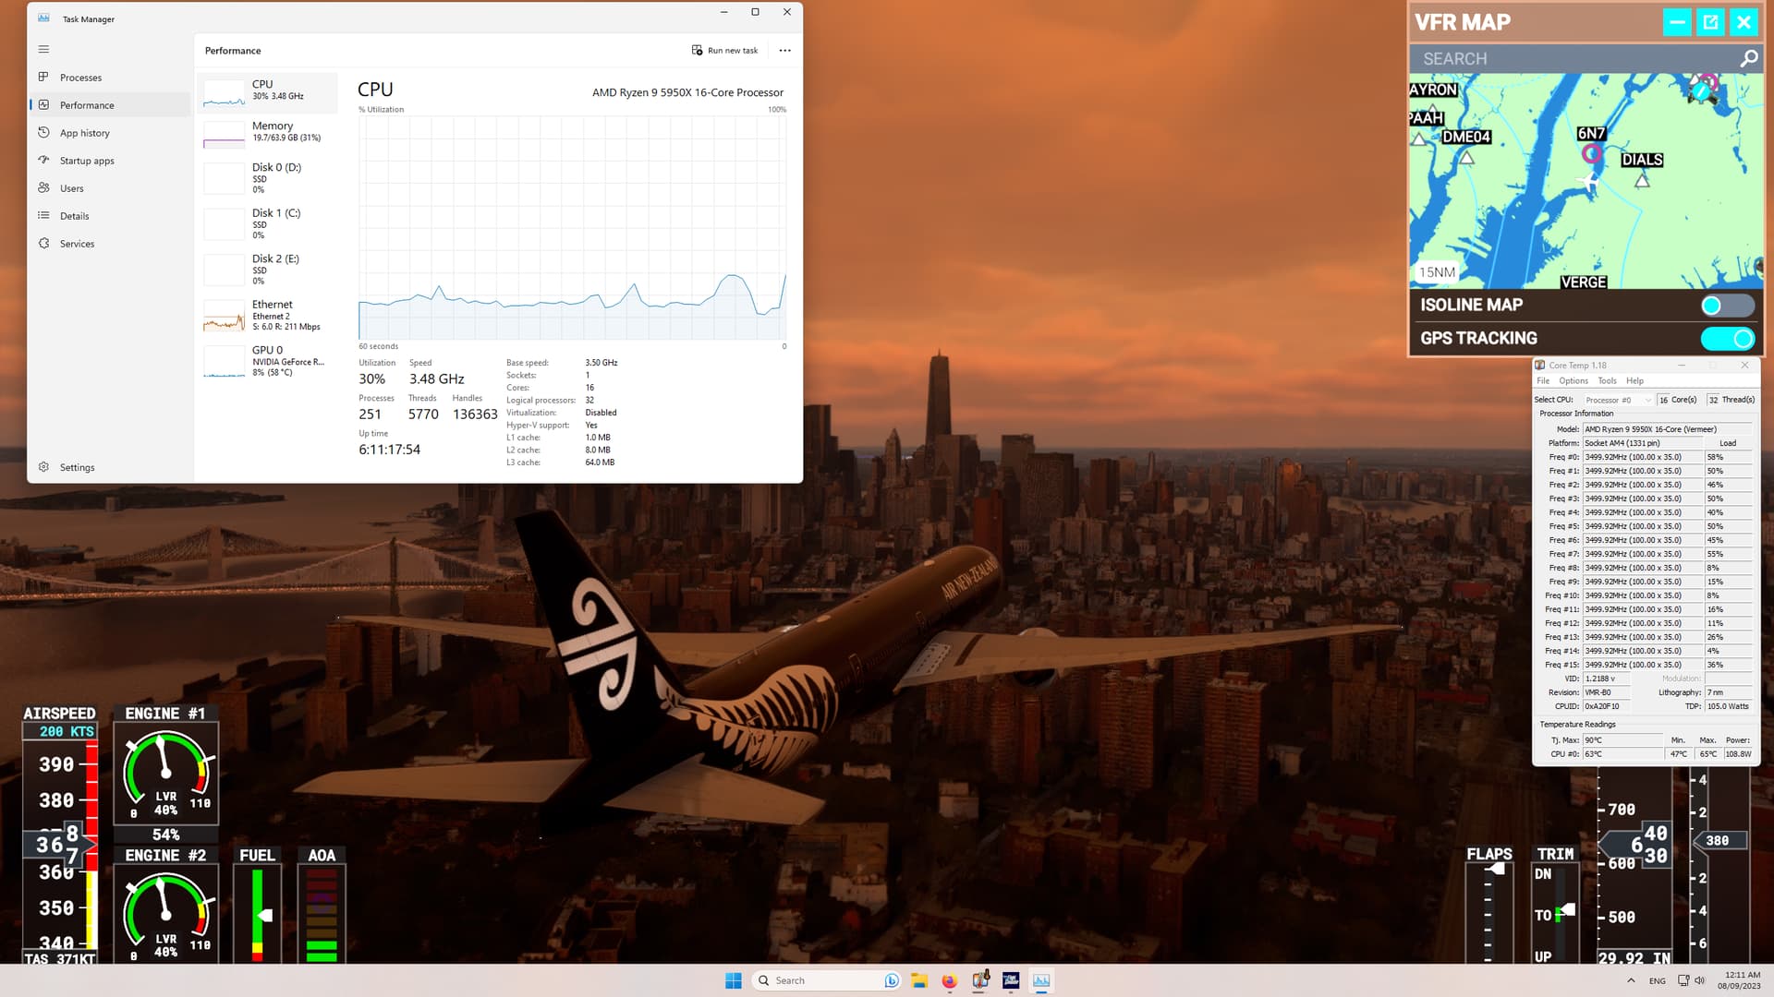Image resolution: width=1774 pixels, height=997 pixels.
Task: Click the magnifier icon in VFR Map search
Action: 1747,57
